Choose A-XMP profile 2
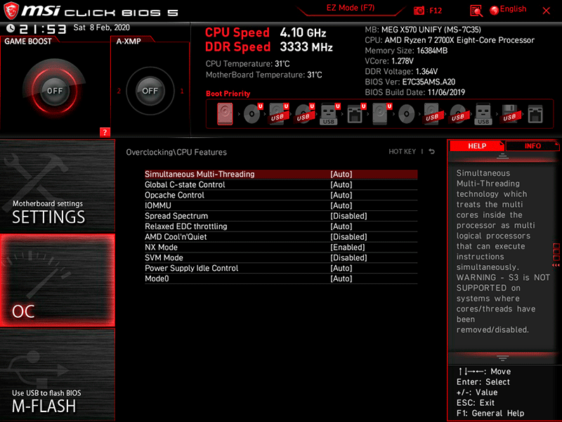Image resolution: width=562 pixels, height=422 pixels. point(119,91)
